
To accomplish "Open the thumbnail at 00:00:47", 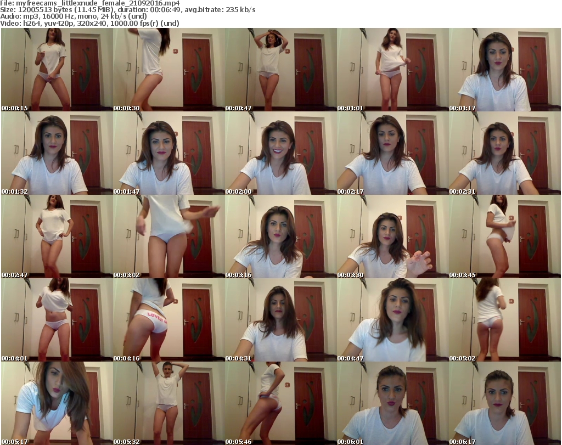I will point(280,70).
